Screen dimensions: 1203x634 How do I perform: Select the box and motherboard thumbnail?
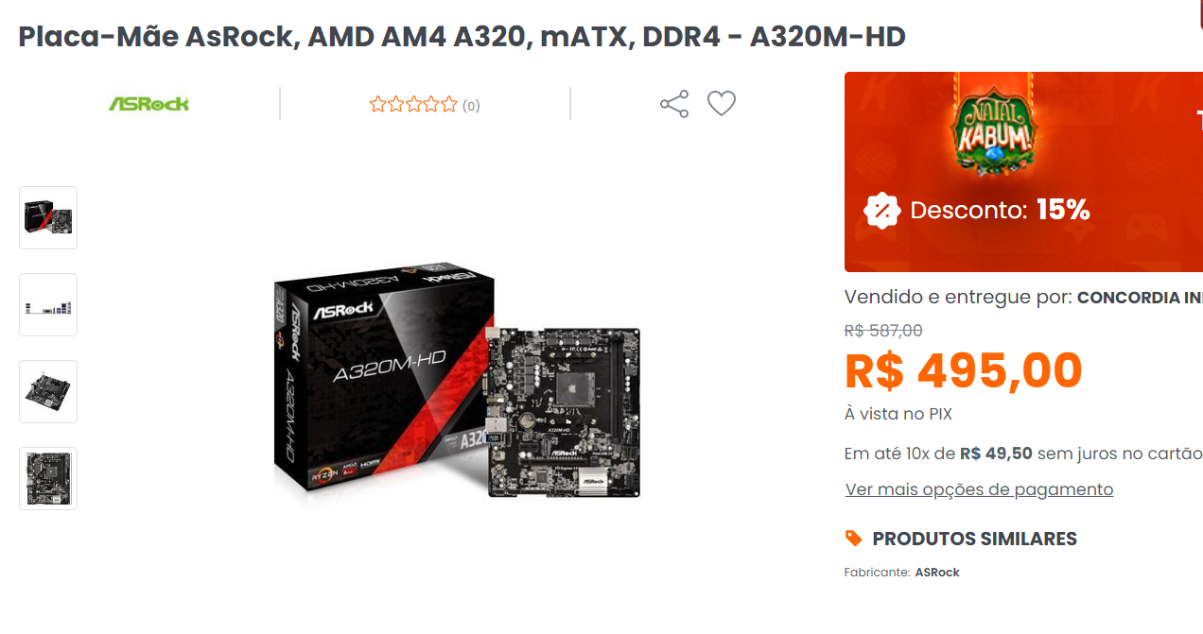[x=48, y=217]
